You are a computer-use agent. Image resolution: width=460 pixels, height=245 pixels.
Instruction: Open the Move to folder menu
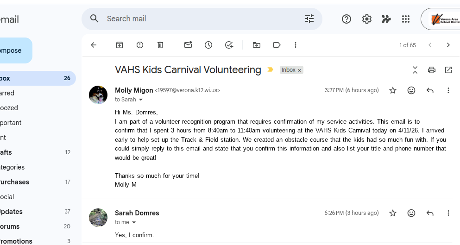pyautogui.click(x=257, y=45)
